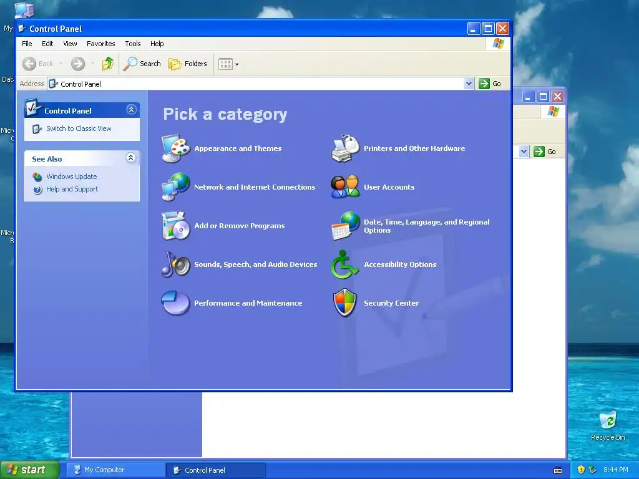Open the Help menu

tap(157, 44)
